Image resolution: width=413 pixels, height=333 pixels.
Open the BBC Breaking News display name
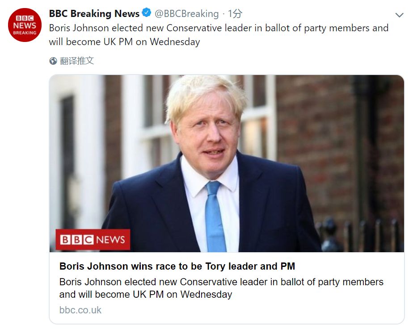(x=94, y=14)
